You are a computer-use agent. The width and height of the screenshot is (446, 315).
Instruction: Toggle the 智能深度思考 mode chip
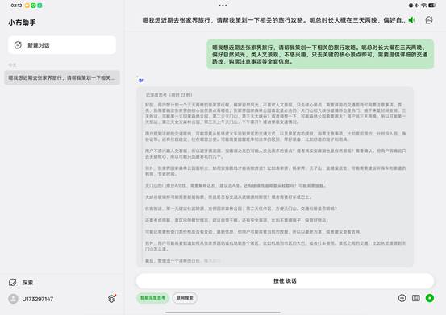[152, 297]
